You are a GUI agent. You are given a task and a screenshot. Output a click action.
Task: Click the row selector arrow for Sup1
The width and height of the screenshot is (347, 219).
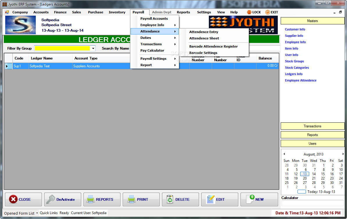(x=8, y=66)
